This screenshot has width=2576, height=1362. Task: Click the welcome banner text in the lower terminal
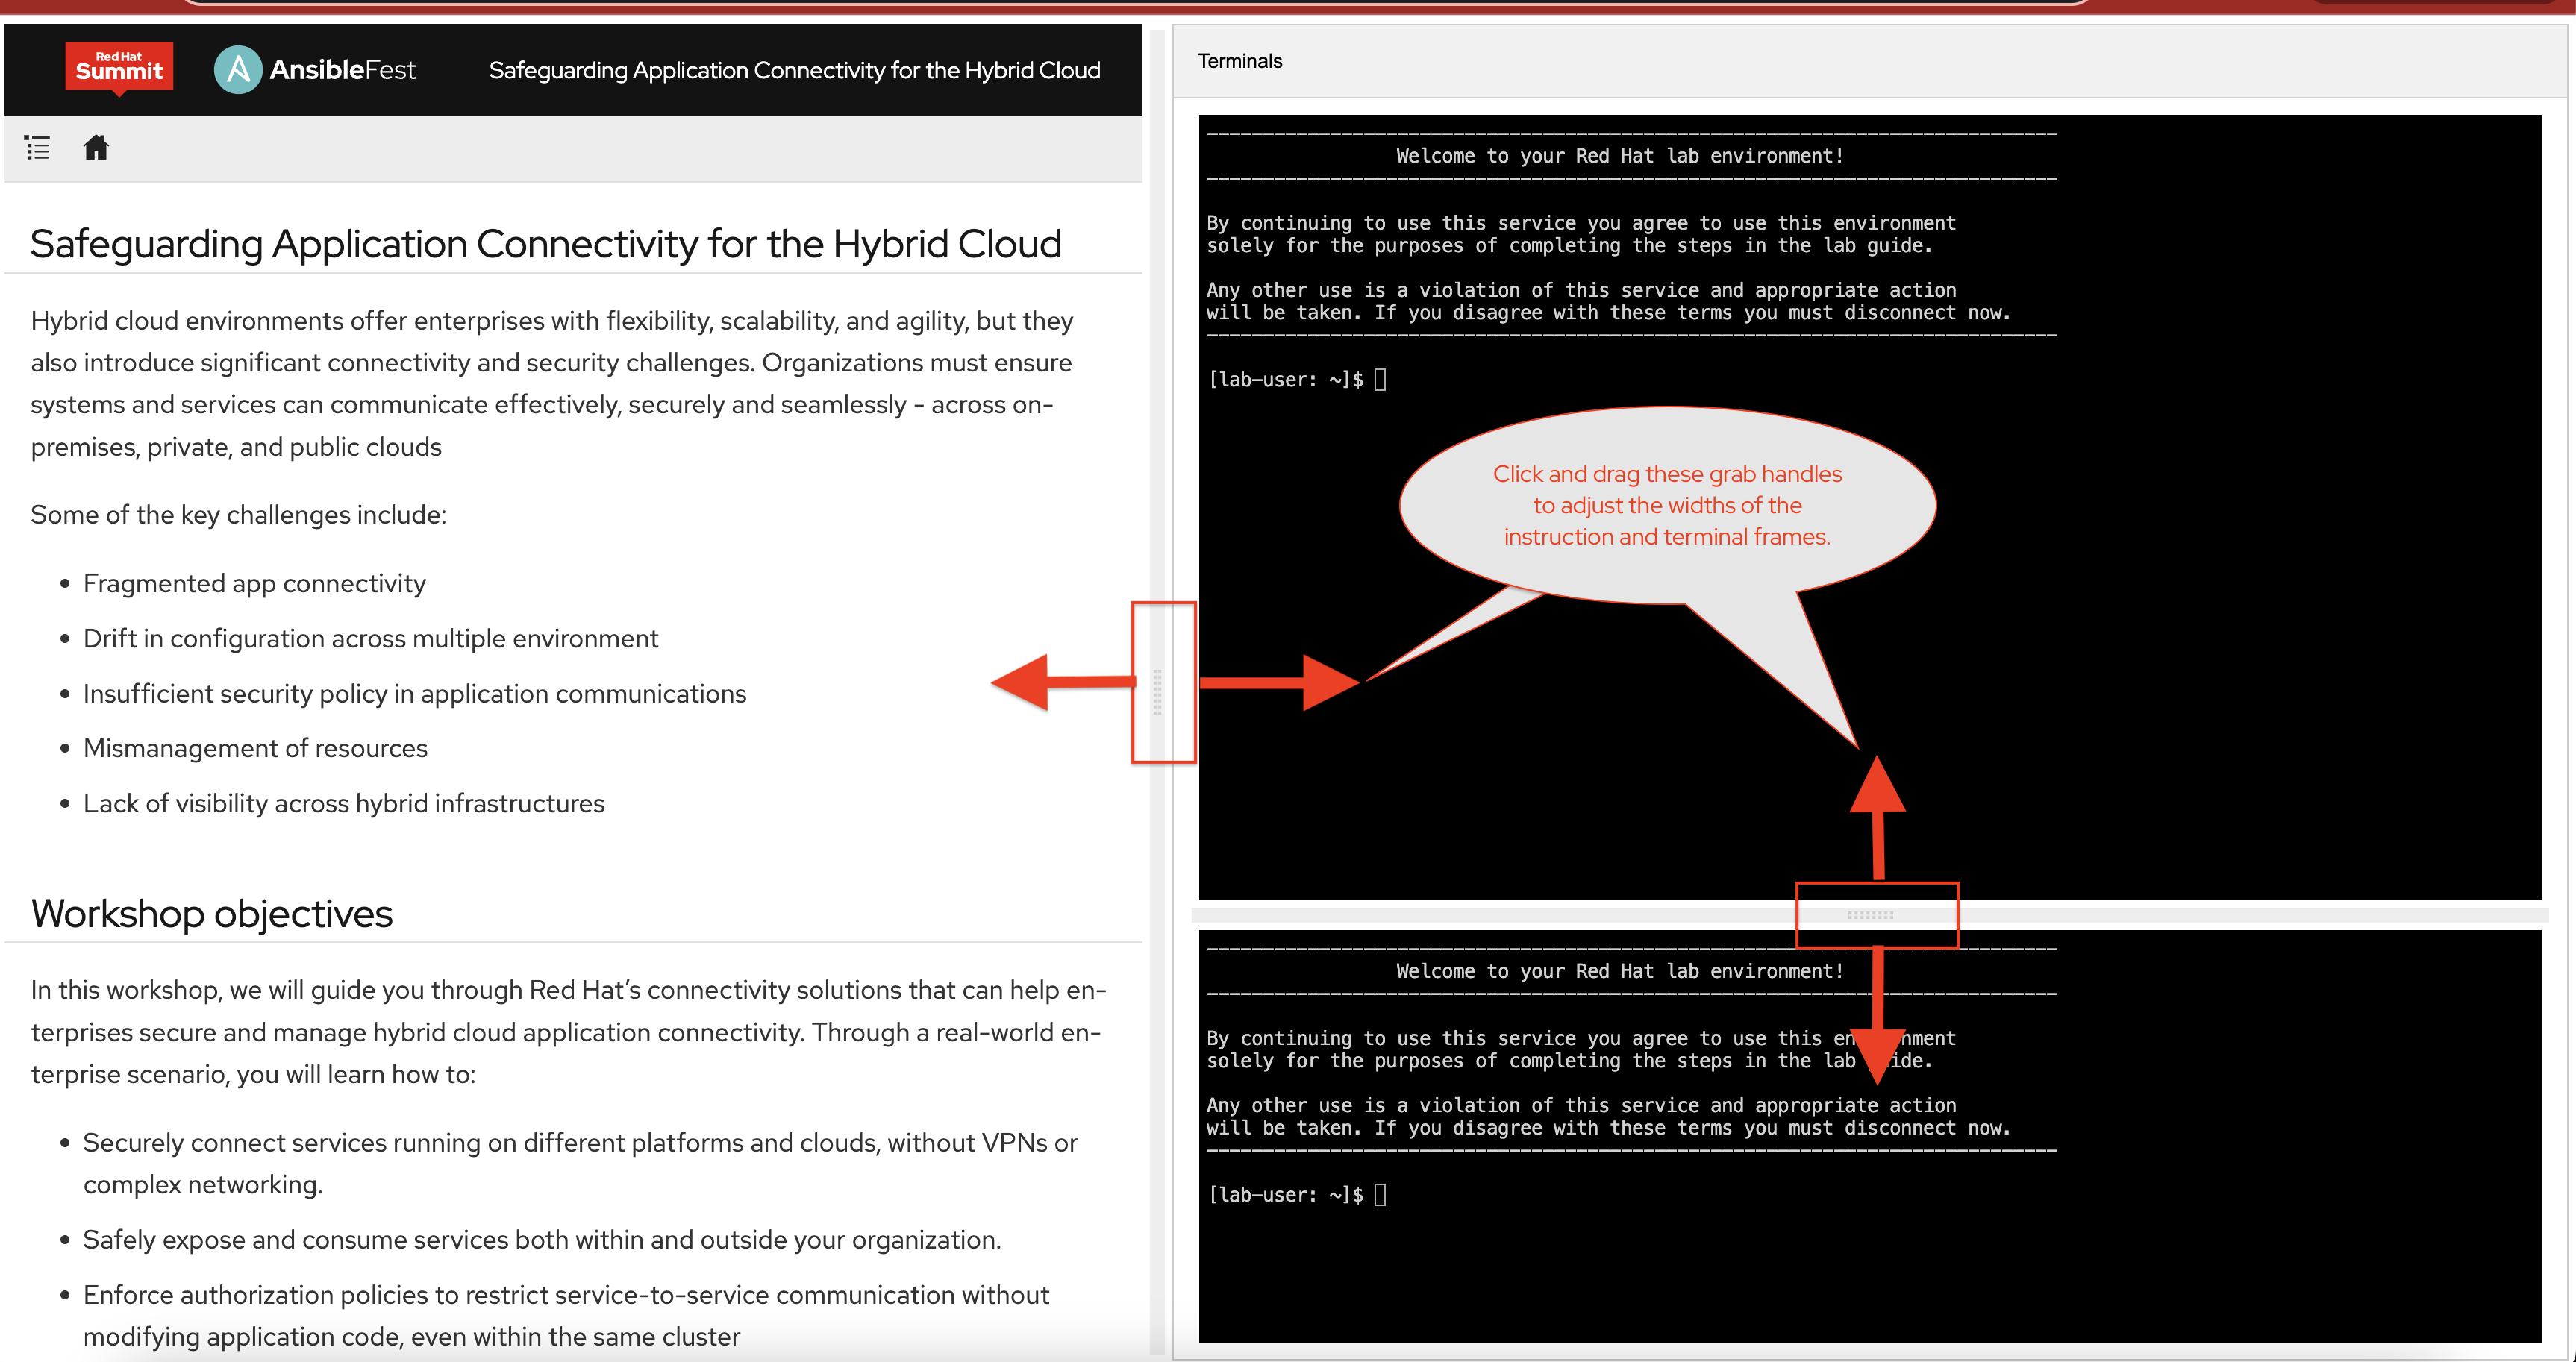point(1619,971)
